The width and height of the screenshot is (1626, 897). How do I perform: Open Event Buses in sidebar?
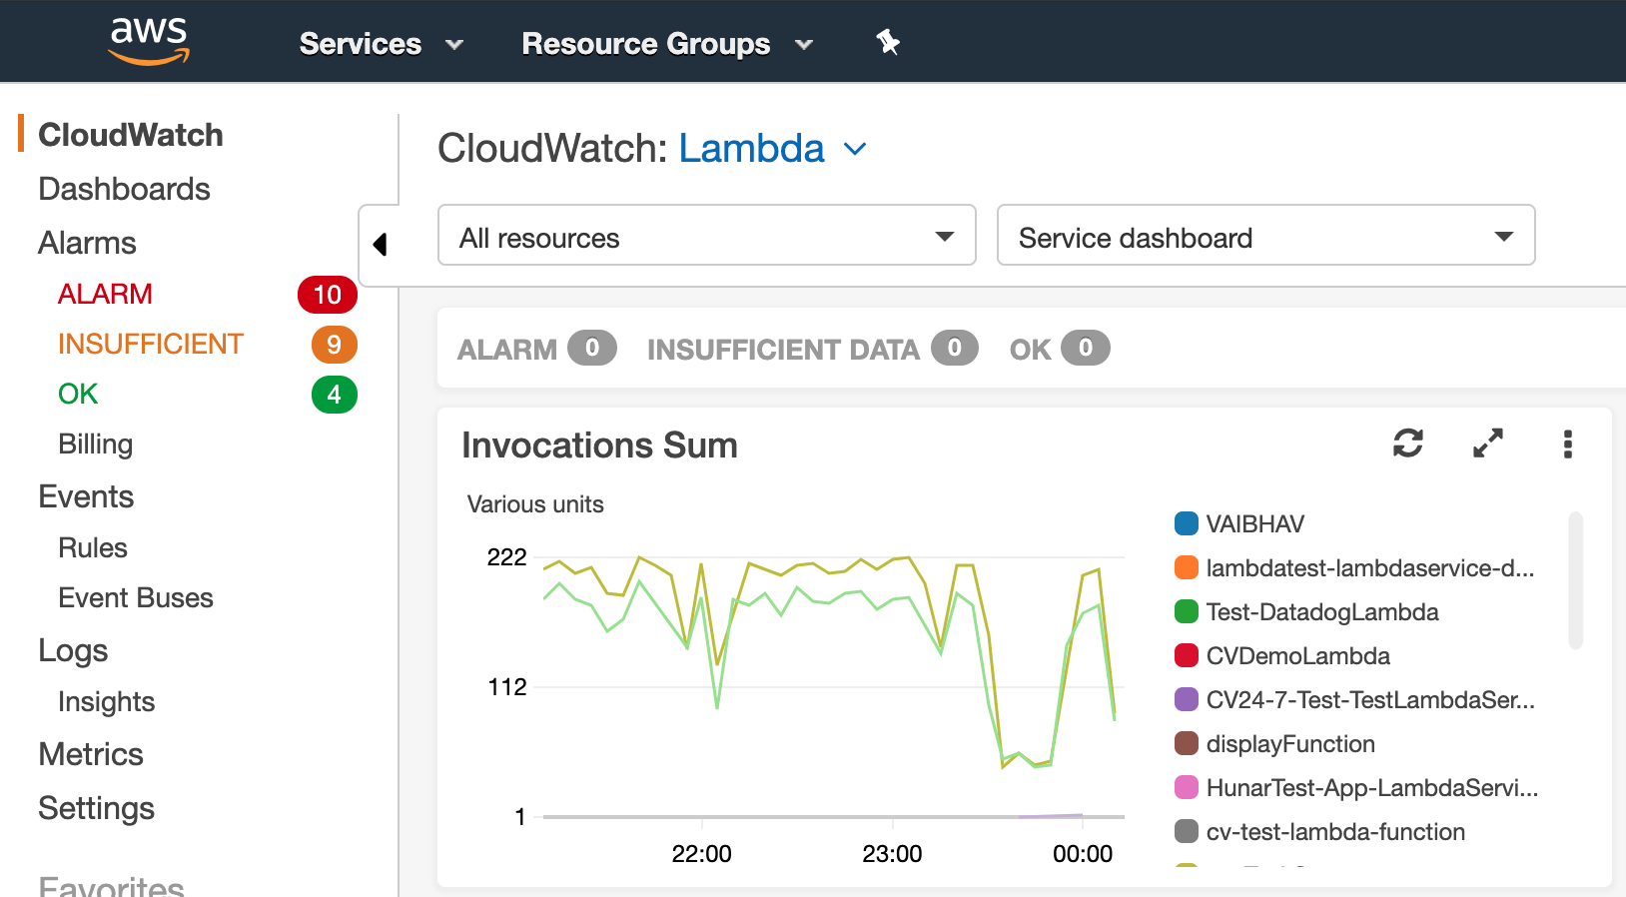pyautogui.click(x=136, y=597)
